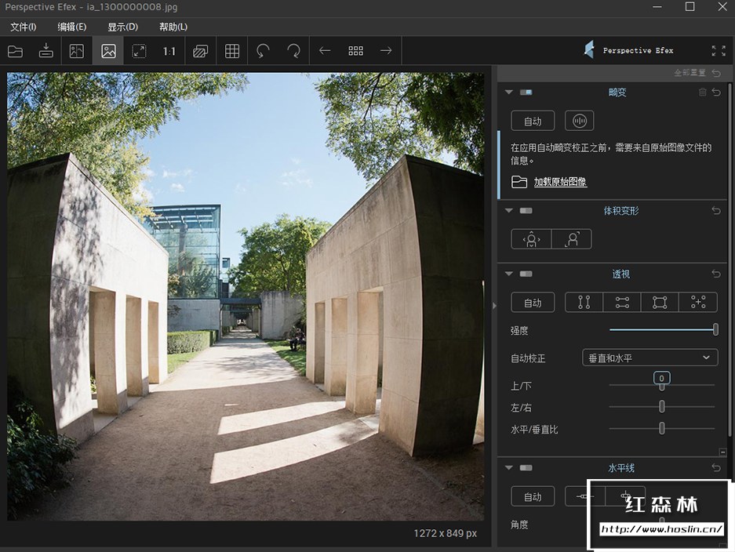Select 8-point perspective tool
This screenshot has height=552, width=735.
pyautogui.click(x=698, y=302)
